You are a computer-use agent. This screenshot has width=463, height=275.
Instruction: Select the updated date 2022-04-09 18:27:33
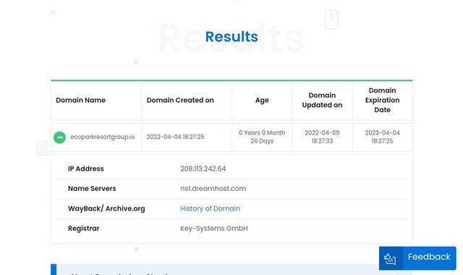(x=322, y=137)
